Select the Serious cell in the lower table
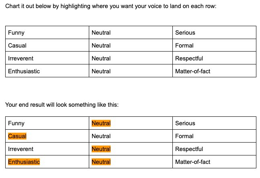Screen dimensions: 260x178 pos(185,123)
